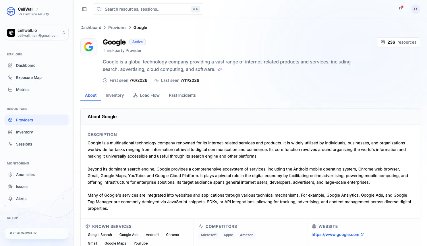Click the Chrome service tag
The width and height of the screenshot is (427, 246).
172,235
